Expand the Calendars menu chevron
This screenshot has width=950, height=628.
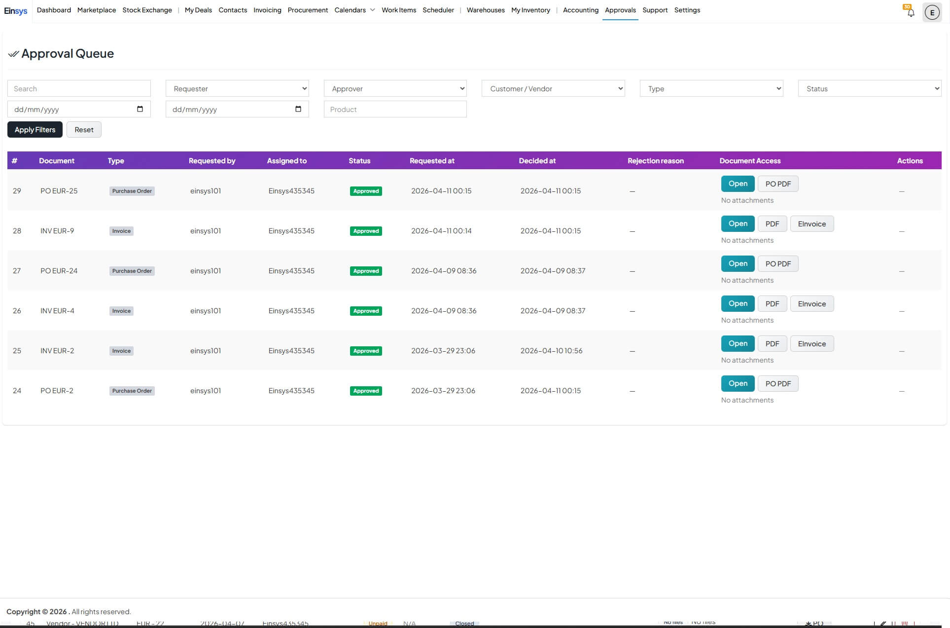point(372,10)
